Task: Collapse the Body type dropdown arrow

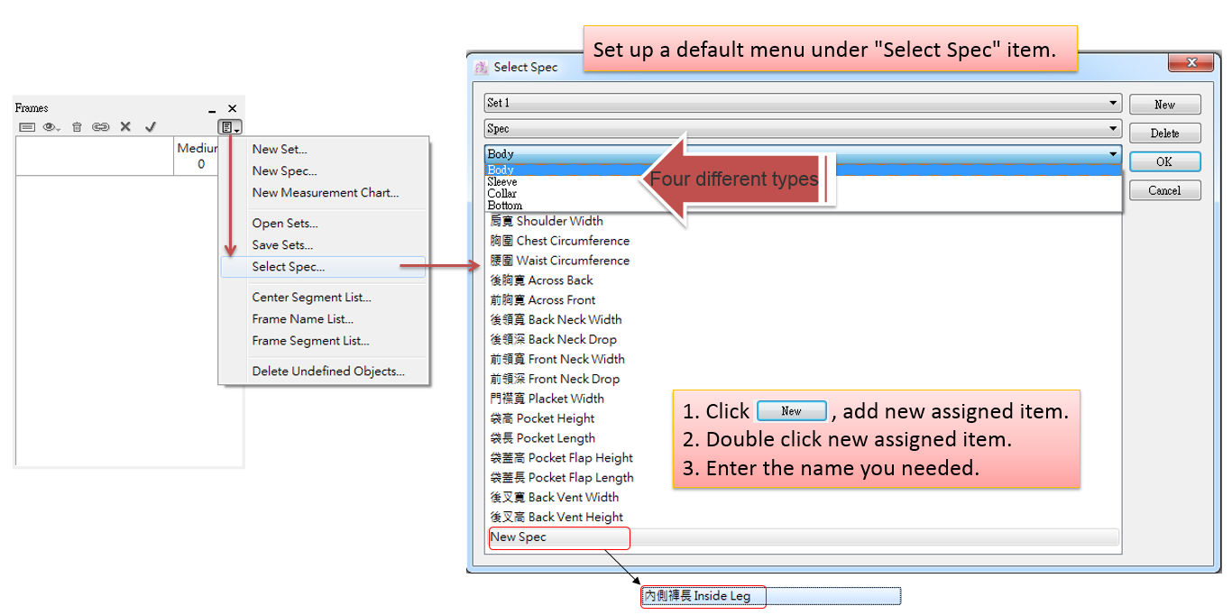Action: pos(1114,154)
